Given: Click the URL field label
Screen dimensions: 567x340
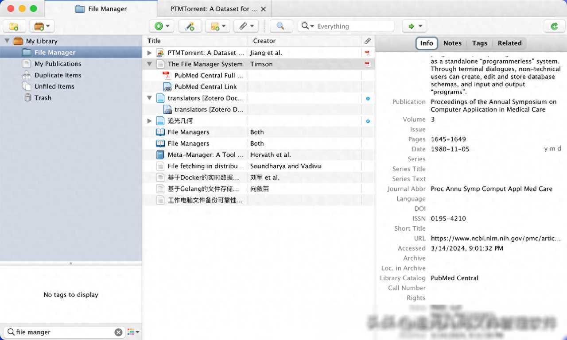Looking at the screenshot, I should tap(419, 238).
